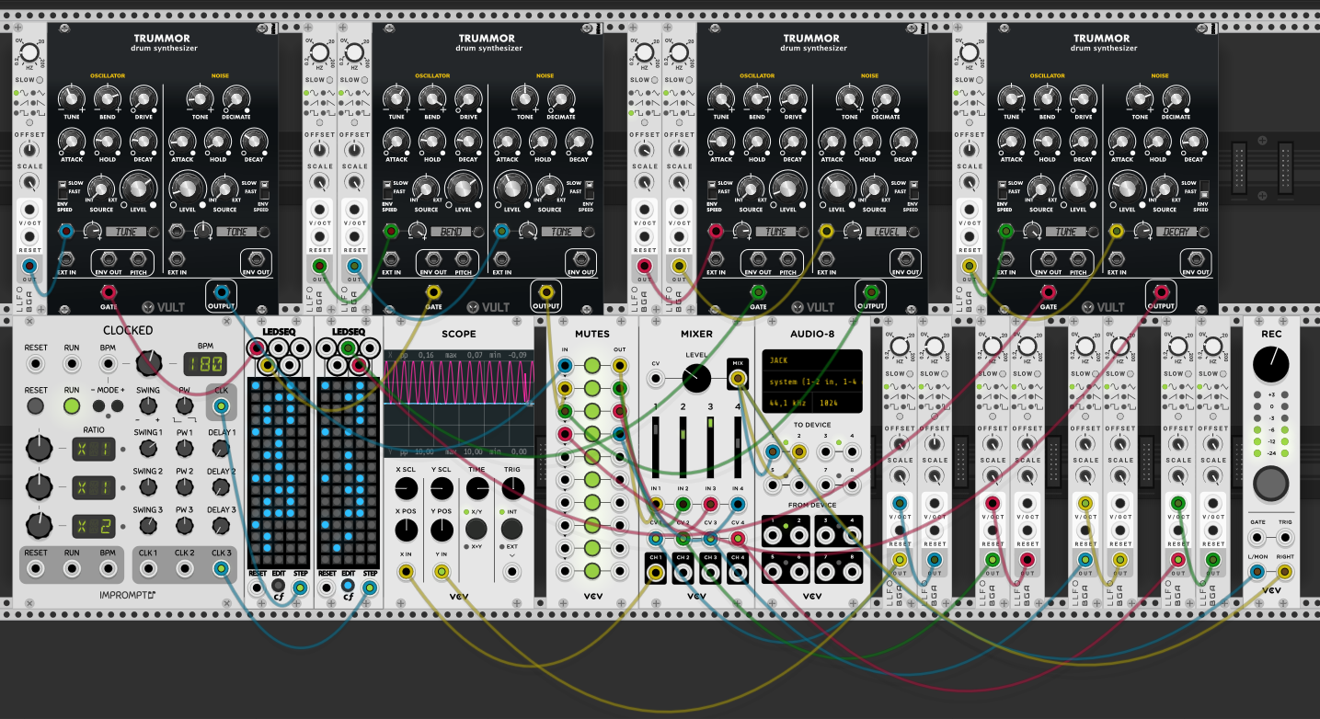Open the JACK driver selector on Audio-8
This screenshot has width=1320, height=719.
pyautogui.click(x=811, y=361)
